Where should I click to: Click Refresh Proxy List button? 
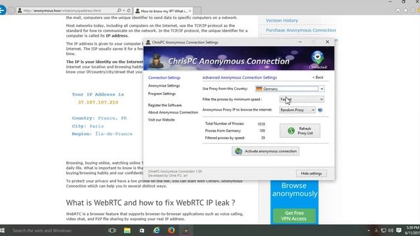click(x=300, y=130)
